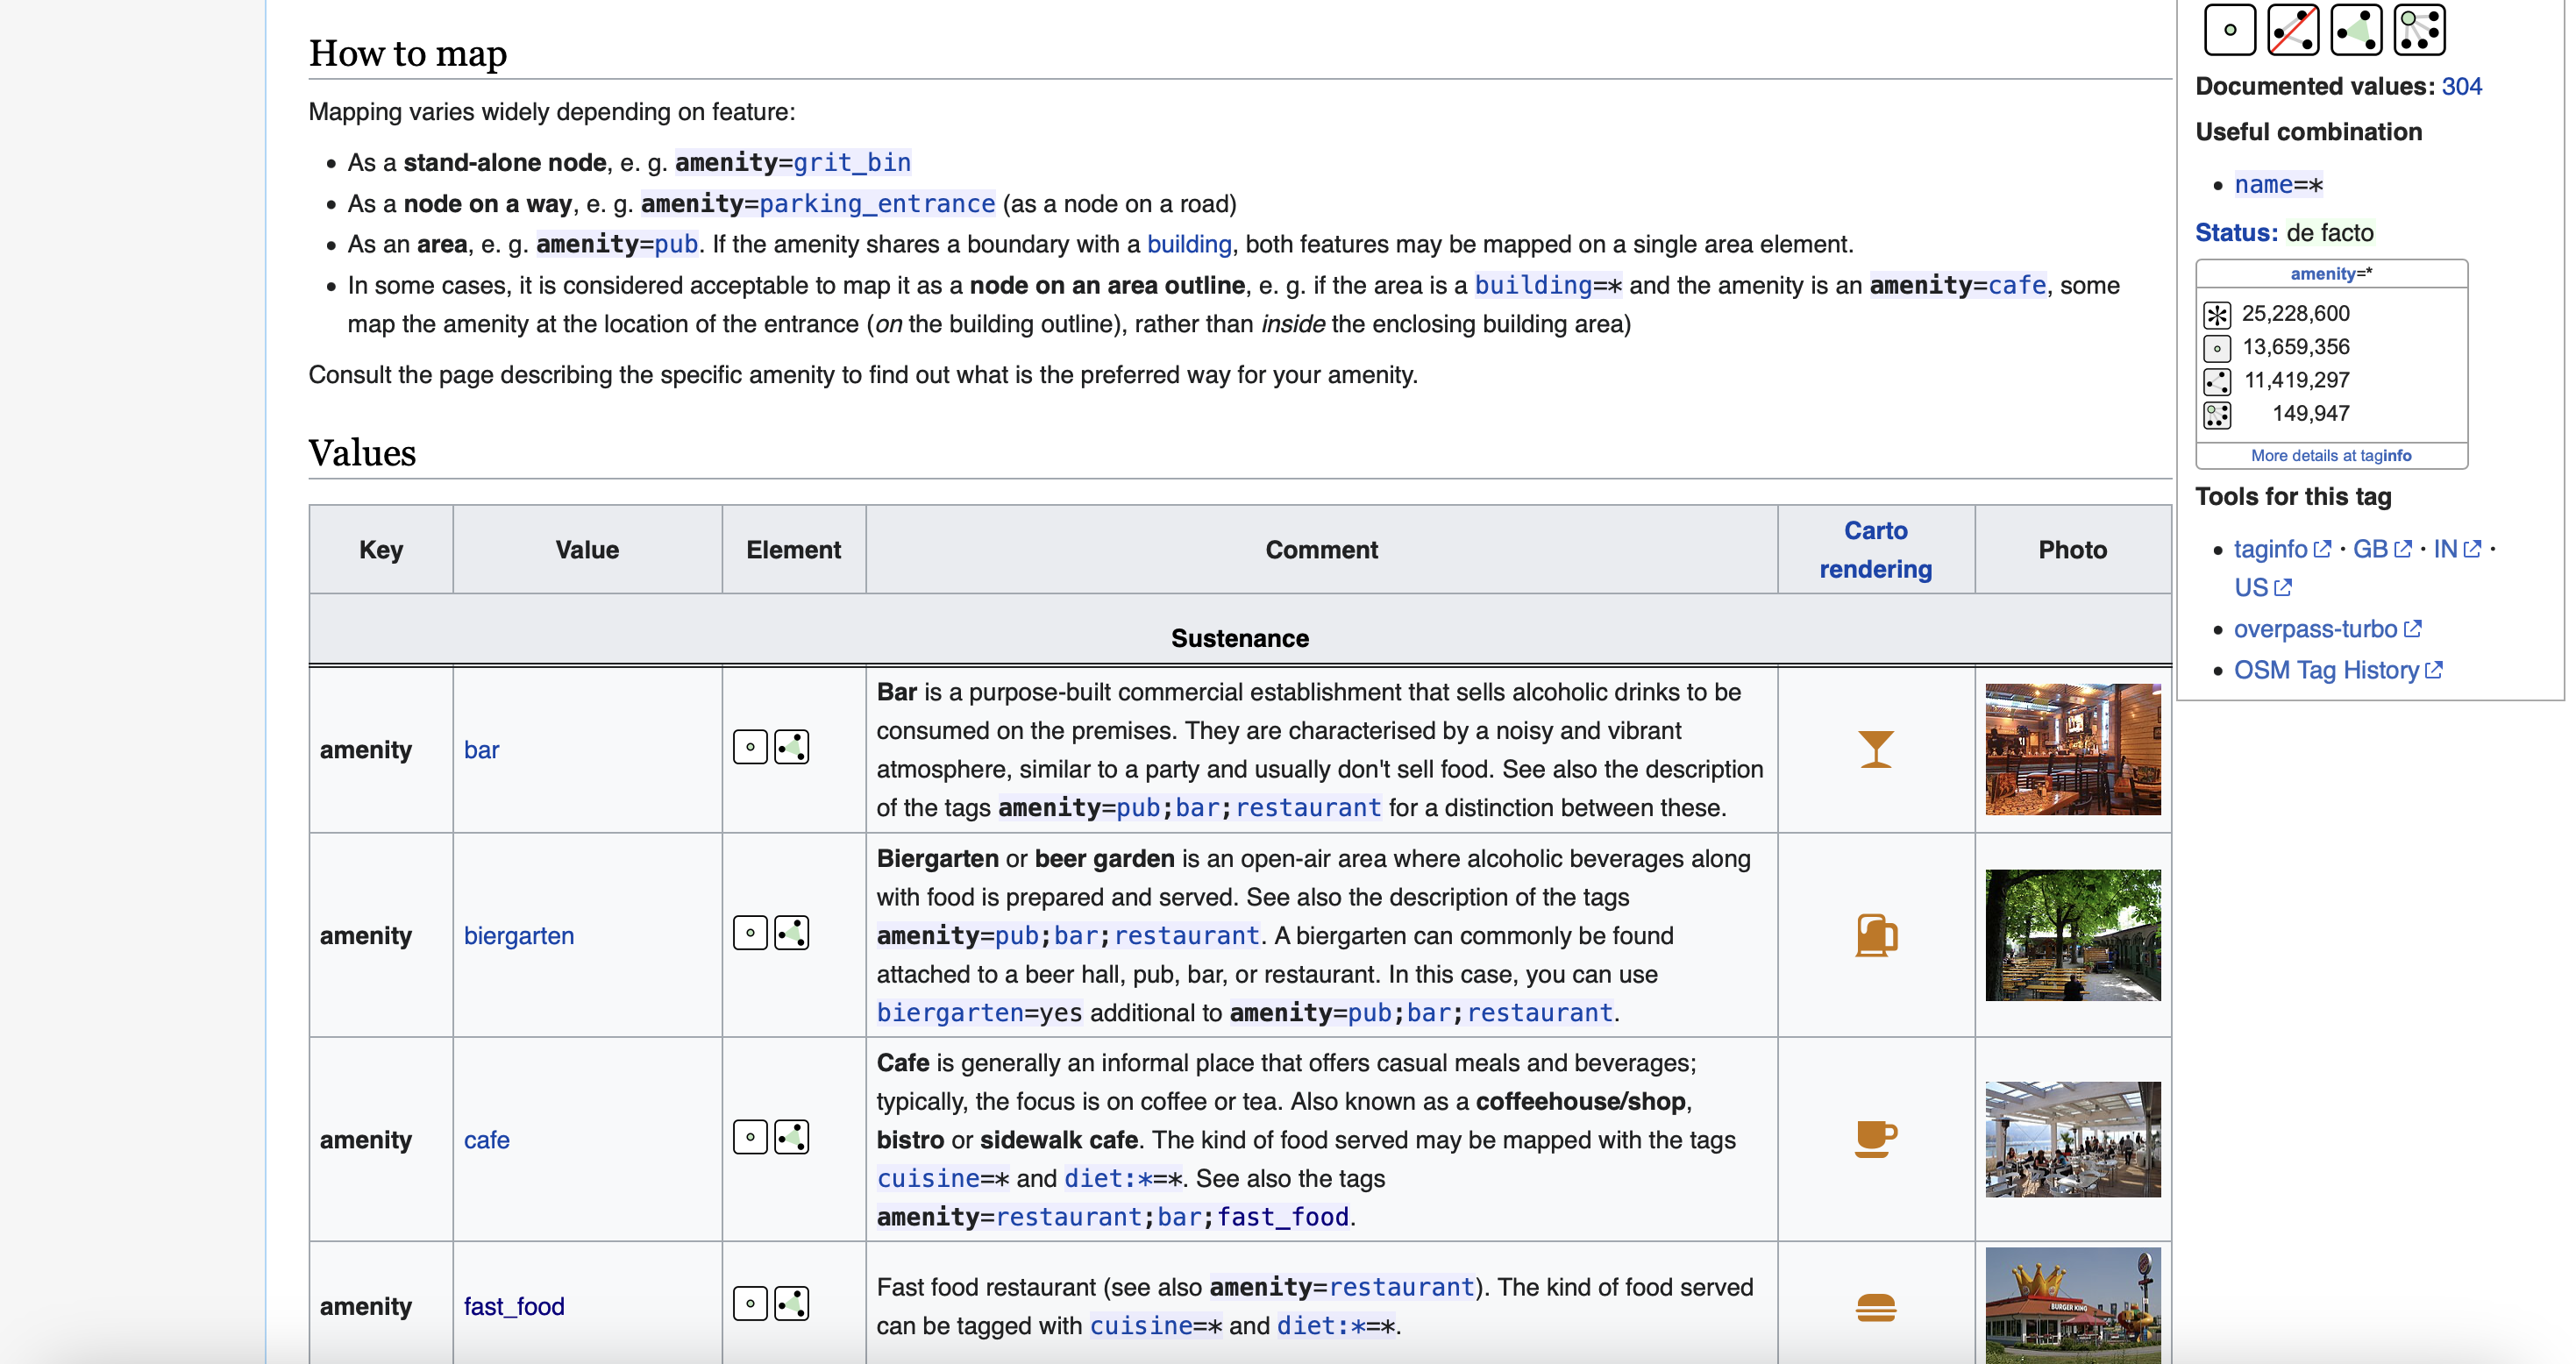
Task: Click the area icon in the biergarten row
Action: click(791, 933)
